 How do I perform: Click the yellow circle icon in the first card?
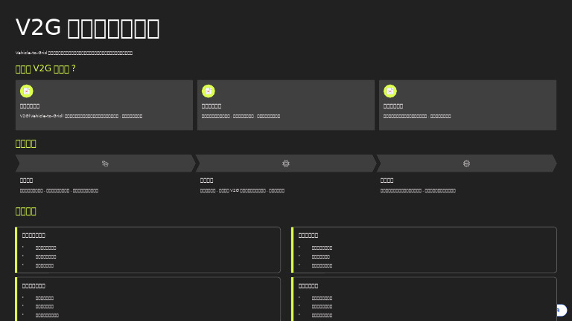click(x=27, y=91)
